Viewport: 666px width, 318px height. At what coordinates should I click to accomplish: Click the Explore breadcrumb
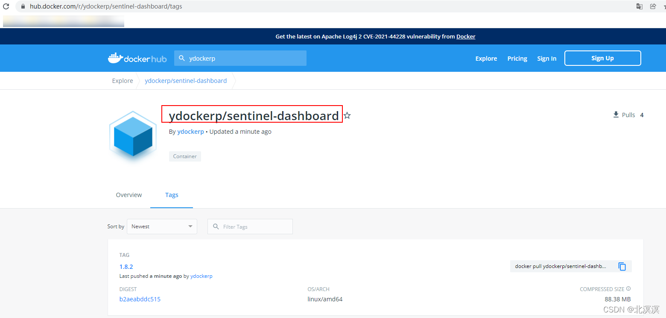(x=123, y=81)
